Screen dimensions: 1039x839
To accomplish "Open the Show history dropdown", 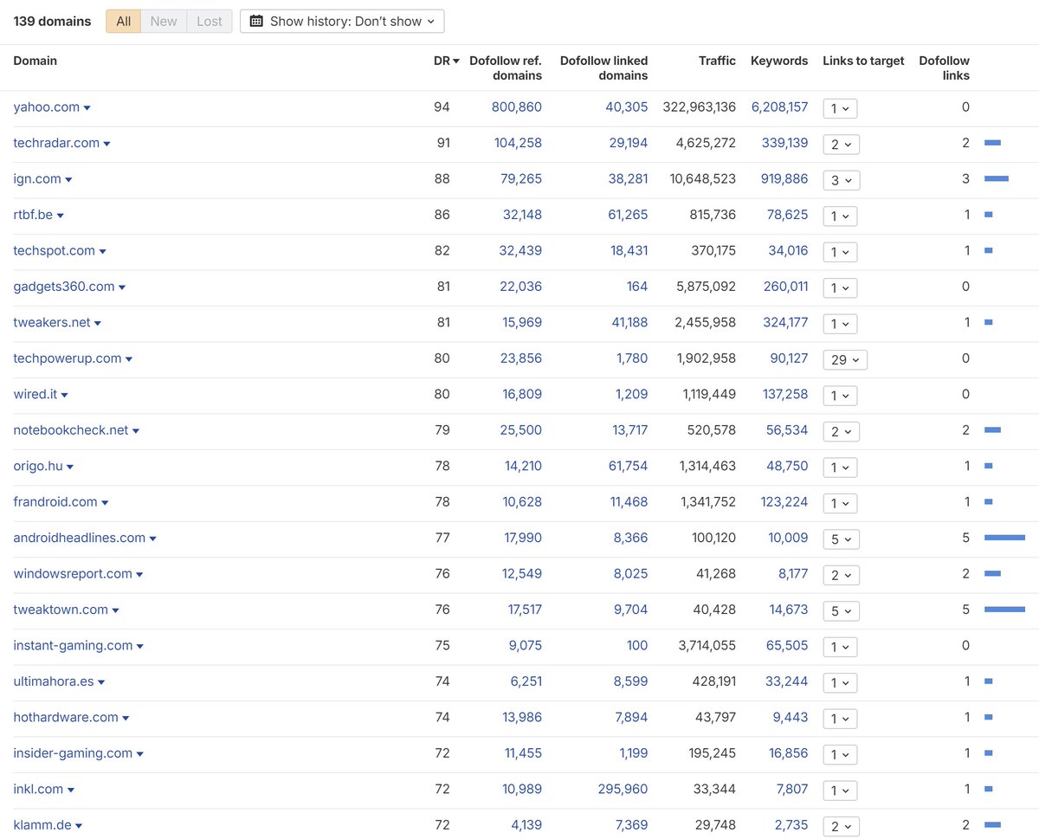I will click(342, 21).
